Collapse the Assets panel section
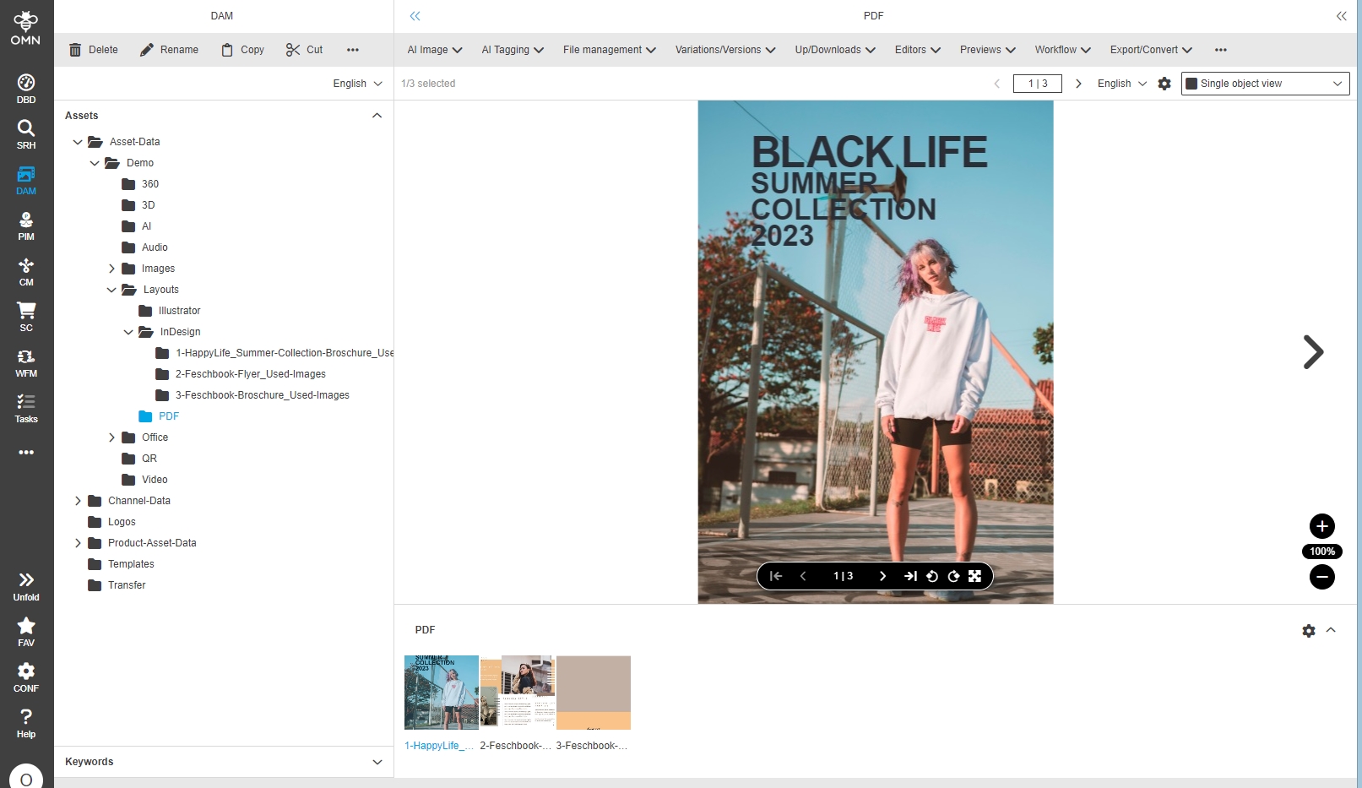This screenshot has width=1362, height=788. (377, 116)
